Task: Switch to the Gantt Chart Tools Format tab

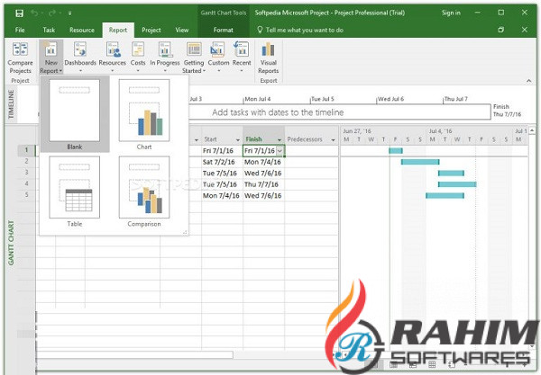Action: tap(224, 31)
